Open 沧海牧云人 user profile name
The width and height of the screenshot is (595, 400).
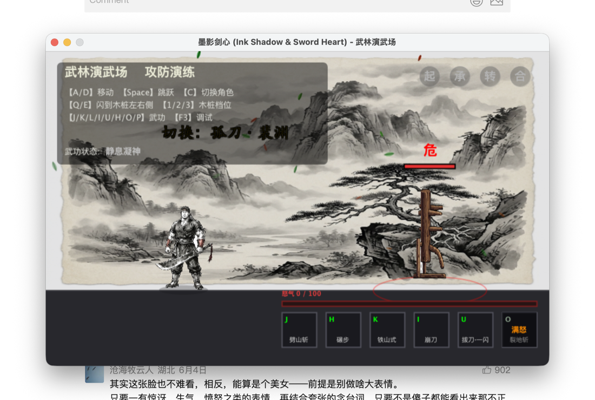[131, 370]
